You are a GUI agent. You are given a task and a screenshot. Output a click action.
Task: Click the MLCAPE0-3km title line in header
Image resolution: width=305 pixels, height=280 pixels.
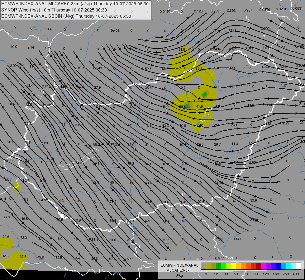click(x=75, y=4)
